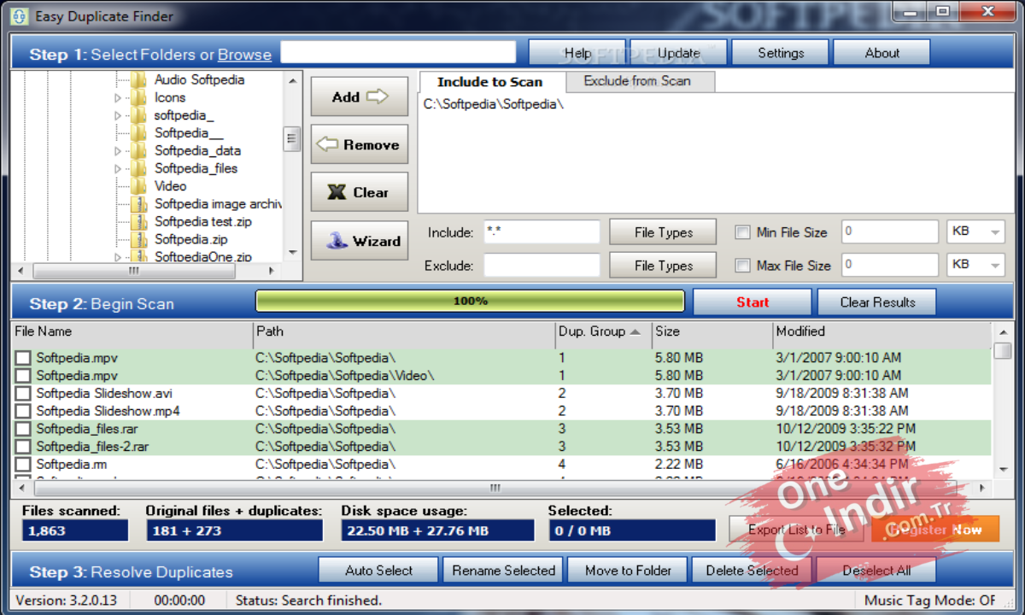Click the Clear Results button
The width and height of the screenshot is (1025, 615).
(877, 302)
